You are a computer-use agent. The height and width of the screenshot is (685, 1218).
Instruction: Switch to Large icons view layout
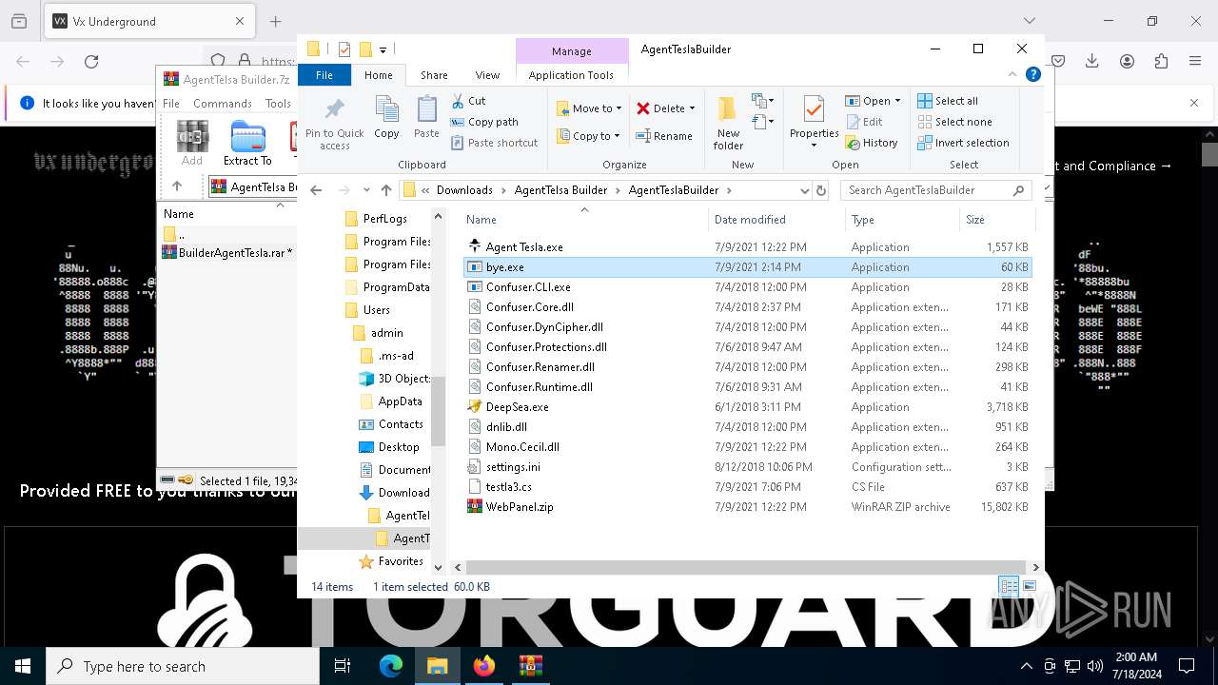1029,587
